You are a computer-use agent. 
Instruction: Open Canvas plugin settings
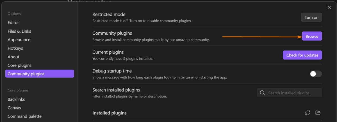pyautogui.click(x=14, y=108)
